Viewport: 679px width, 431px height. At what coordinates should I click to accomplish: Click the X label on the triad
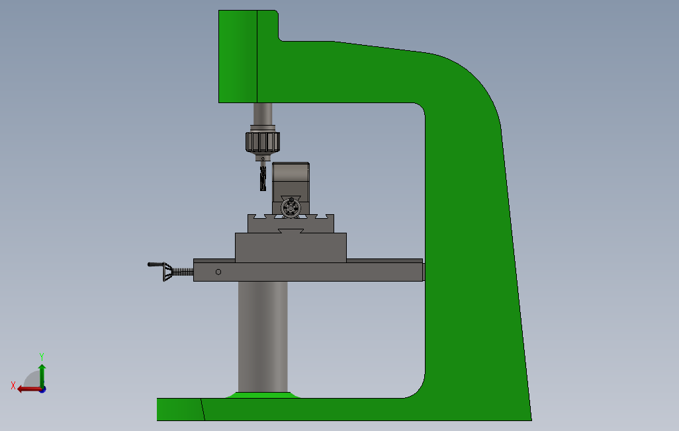point(13,385)
